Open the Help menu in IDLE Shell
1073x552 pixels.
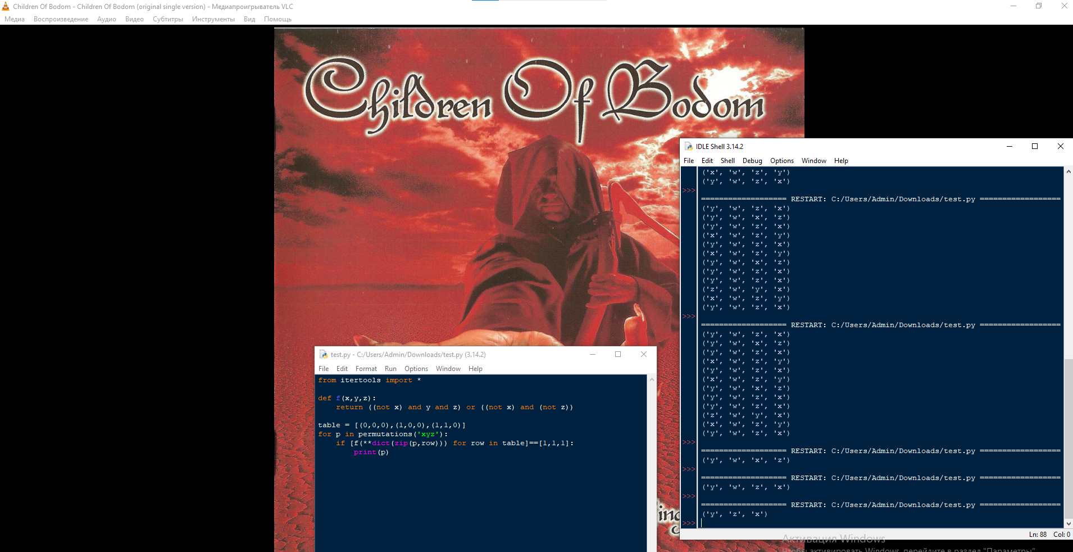841,161
